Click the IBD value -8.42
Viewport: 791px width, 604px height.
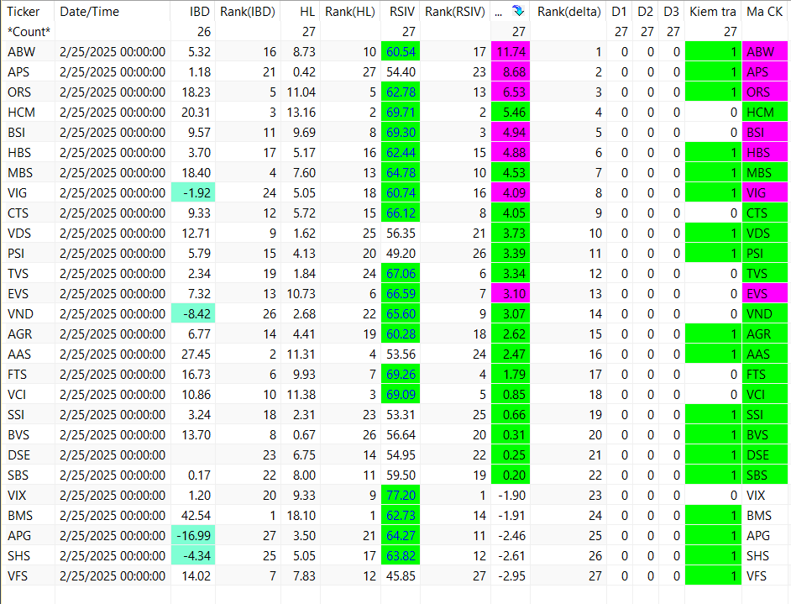pyautogui.click(x=193, y=314)
